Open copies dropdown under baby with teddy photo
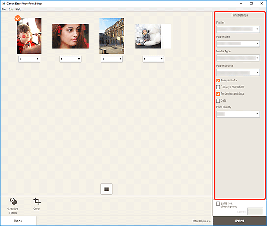The width and height of the screenshot is (267, 226). click(153, 59)
